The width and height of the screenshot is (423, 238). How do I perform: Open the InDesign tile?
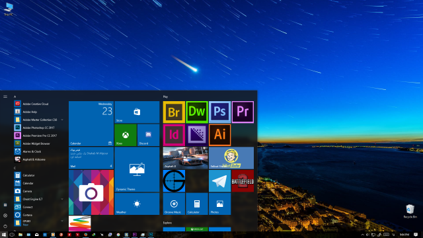[x=174, y=135]
